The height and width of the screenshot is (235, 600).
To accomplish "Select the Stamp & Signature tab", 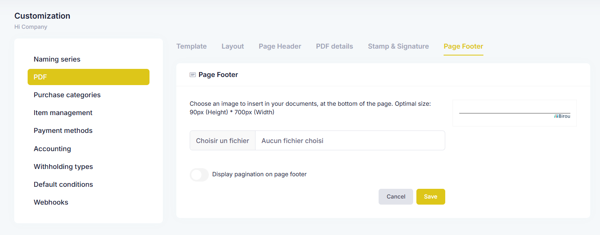I will pos(399,46).
